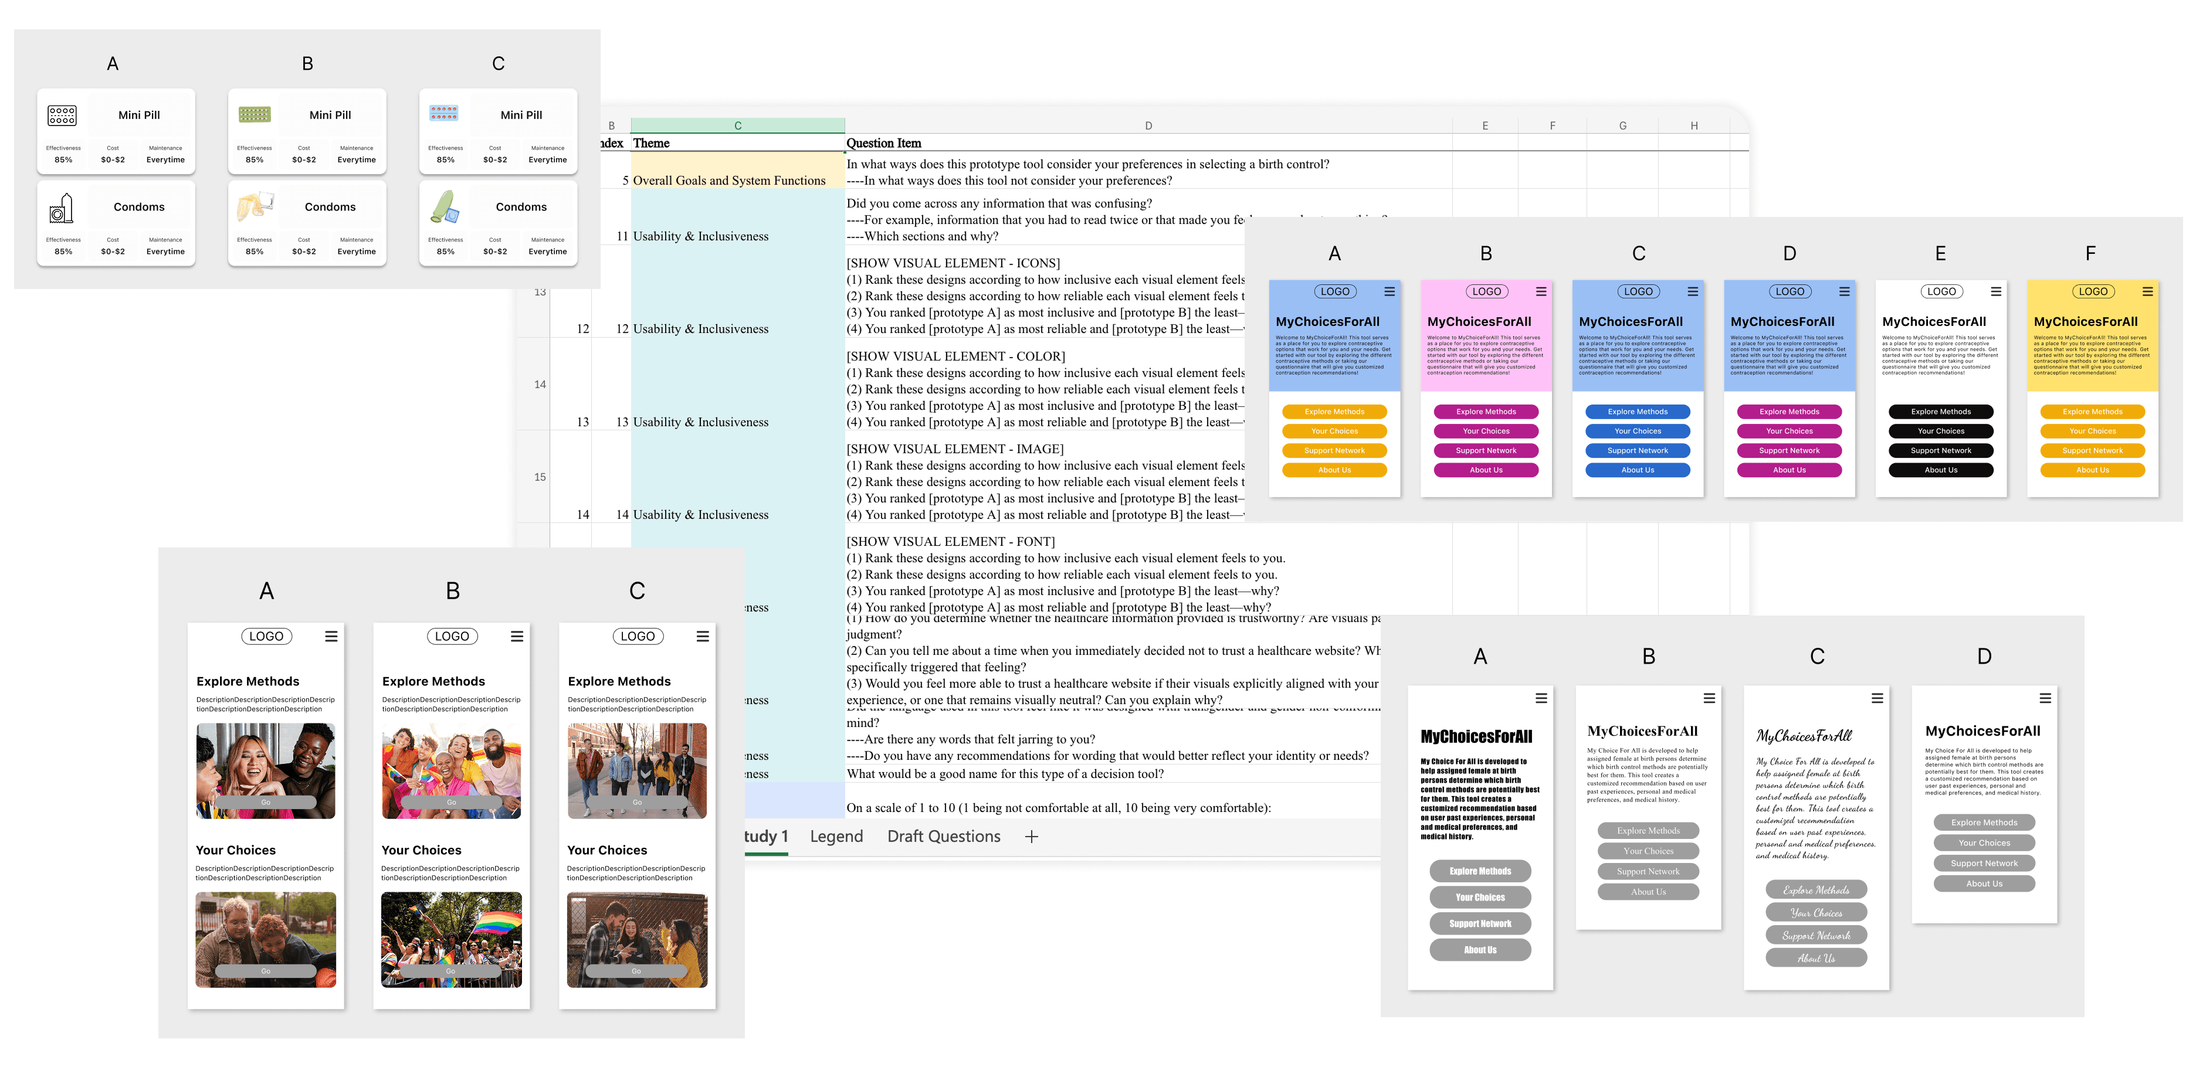Viewport: 2196px width, 1067px height.
Task: Click the blue Mini Pill icon in design C
Action: pyautogui.click(x=444, y=113)
